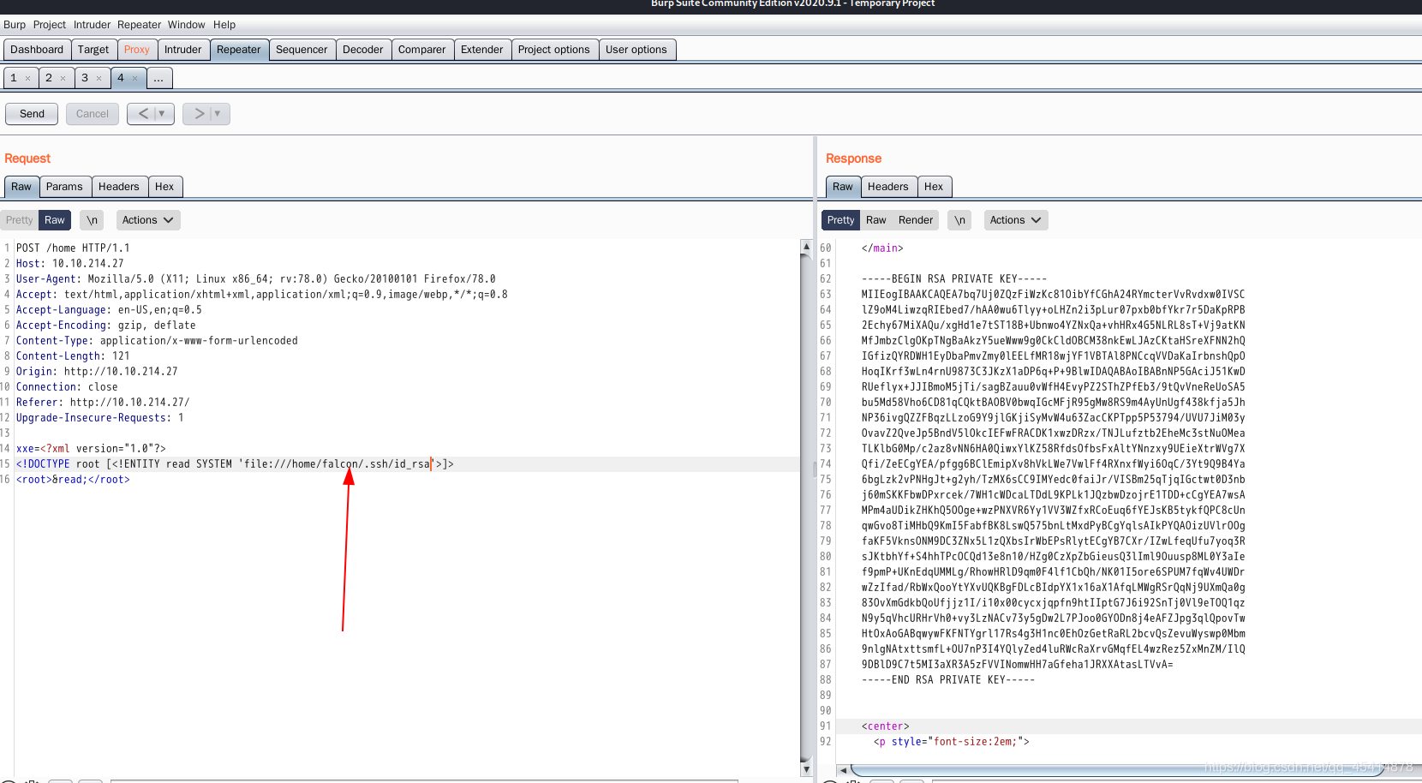The width and height of the screenshot is (1422, 783).
Task: Click the Request scrollbar down arrow
Action: [x=805, y=769]
